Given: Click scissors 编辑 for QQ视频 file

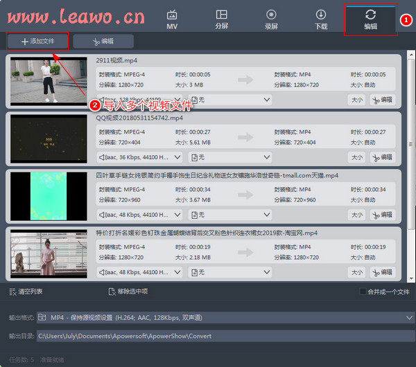Looking at the screenshot, I should point(383,157).
